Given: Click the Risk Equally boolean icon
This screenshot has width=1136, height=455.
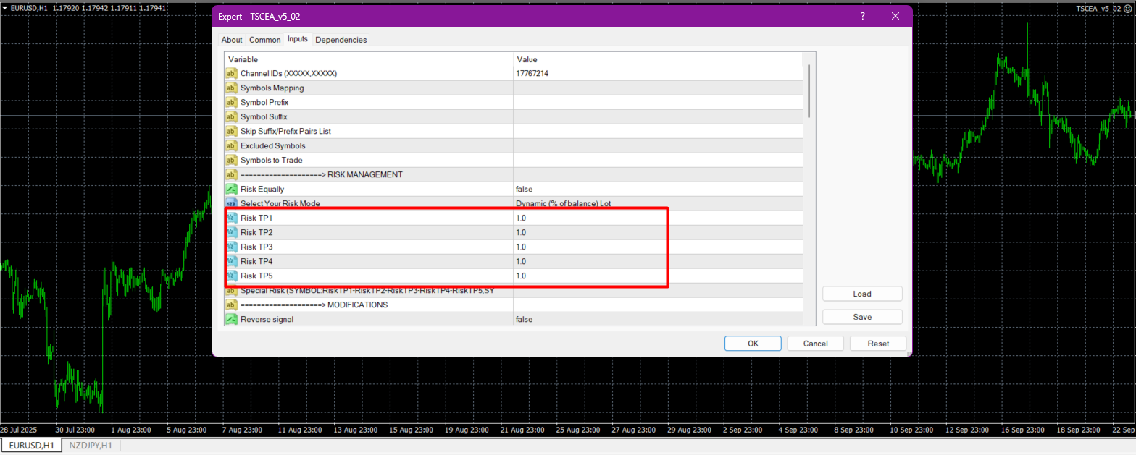Looking at the screenshot, I should (231, 190).
